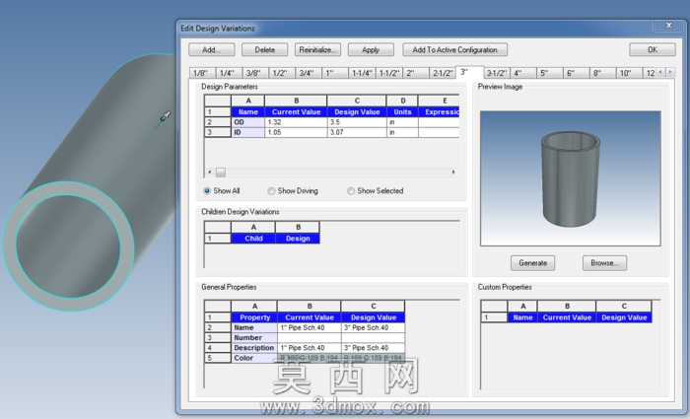This screenshot has height=419, width=690.
Task: Select the ID parameter name cell
Action: tap(247, 132)
